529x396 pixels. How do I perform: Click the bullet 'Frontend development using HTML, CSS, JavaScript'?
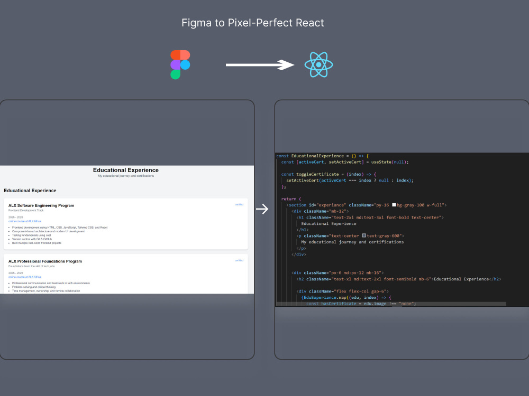59,228
